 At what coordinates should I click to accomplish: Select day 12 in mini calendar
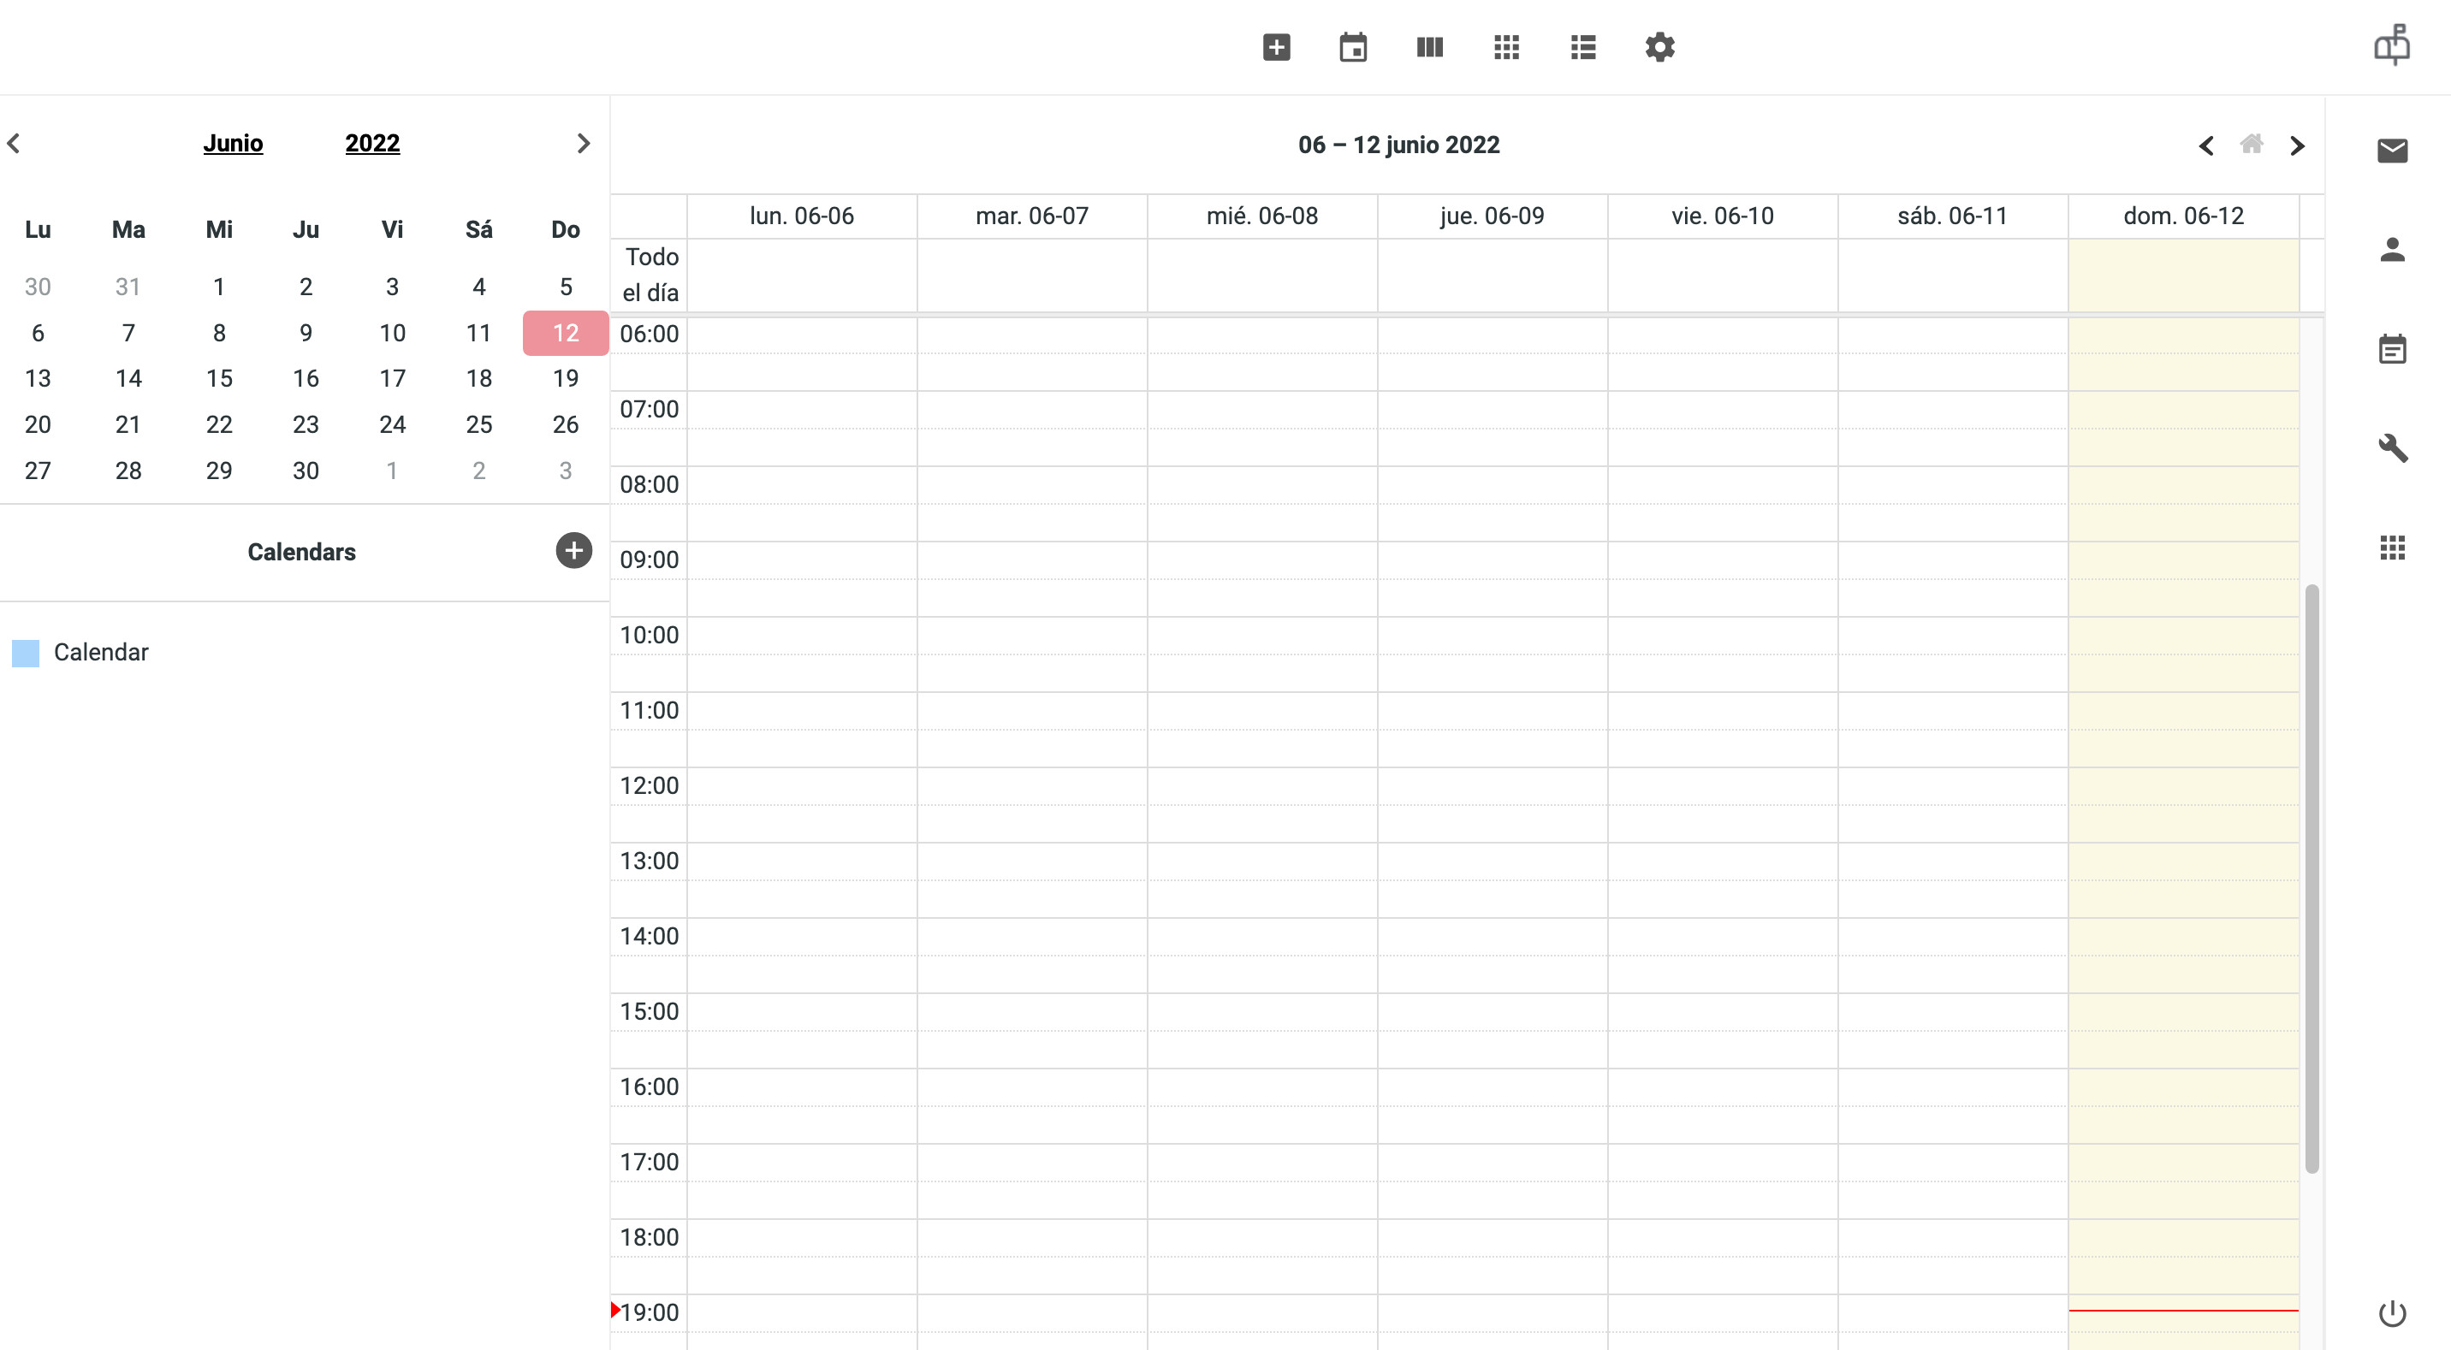(x=565, y=333)
